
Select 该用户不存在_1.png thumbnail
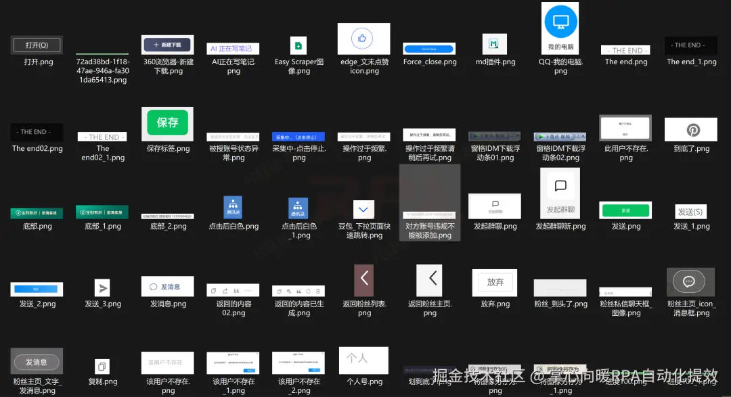coord(233,363)
